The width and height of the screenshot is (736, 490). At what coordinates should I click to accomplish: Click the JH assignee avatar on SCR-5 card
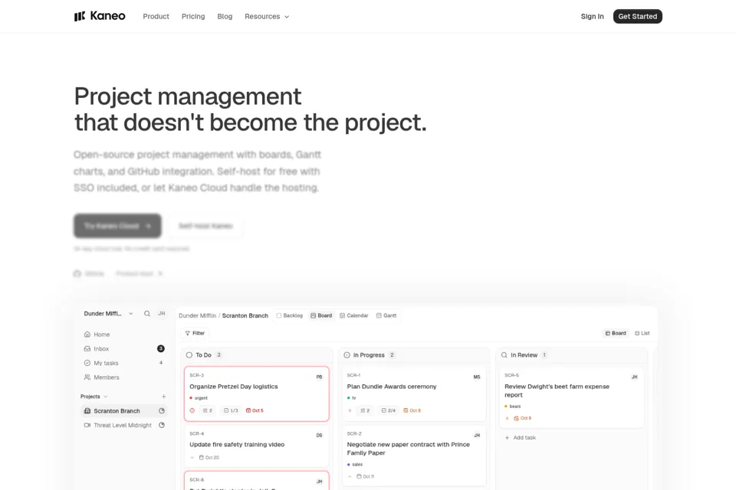pos(635,377)
